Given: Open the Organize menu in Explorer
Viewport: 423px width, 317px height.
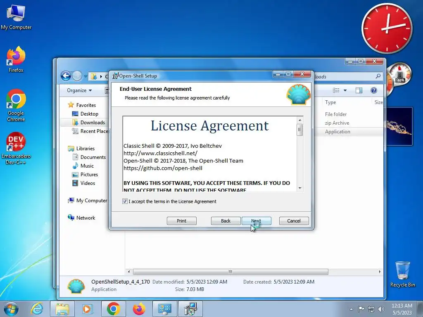Looking at the screenshot, I should (x=79, y=90).
